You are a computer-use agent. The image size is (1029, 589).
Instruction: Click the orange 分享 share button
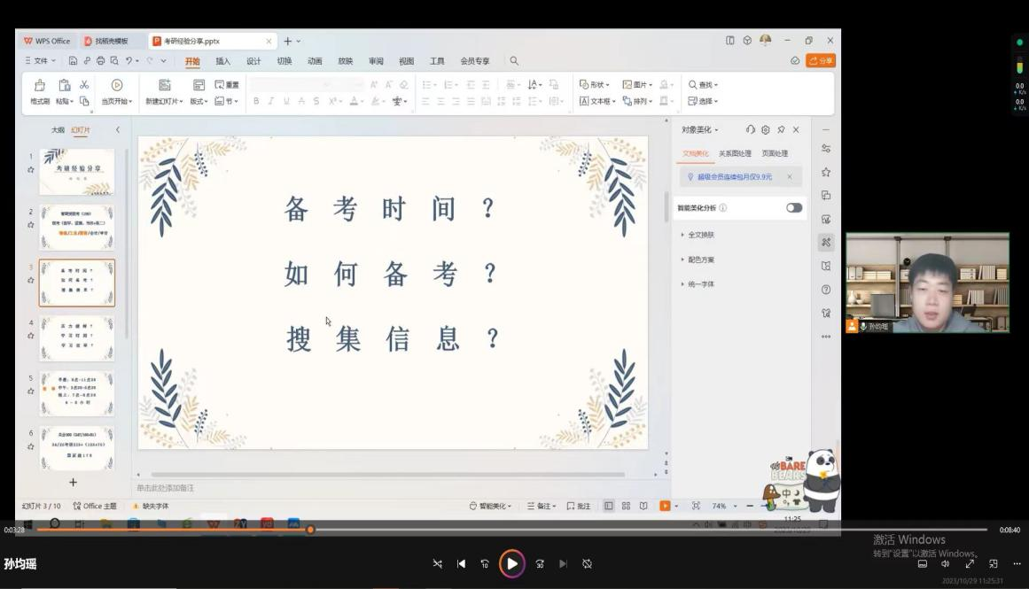pos(821,61)
